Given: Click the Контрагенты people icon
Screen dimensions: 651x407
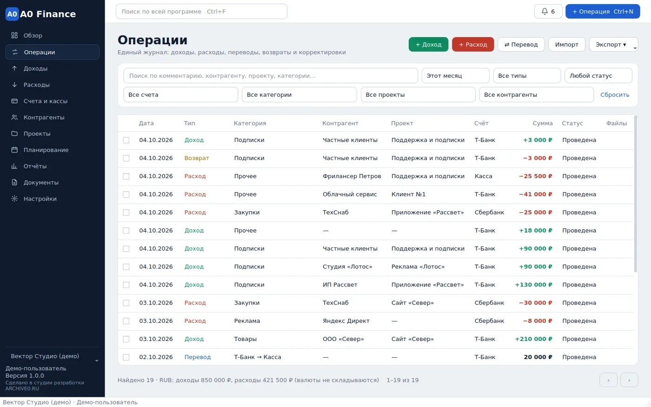Looking at the screenshot, I should (x=14, y=117).
